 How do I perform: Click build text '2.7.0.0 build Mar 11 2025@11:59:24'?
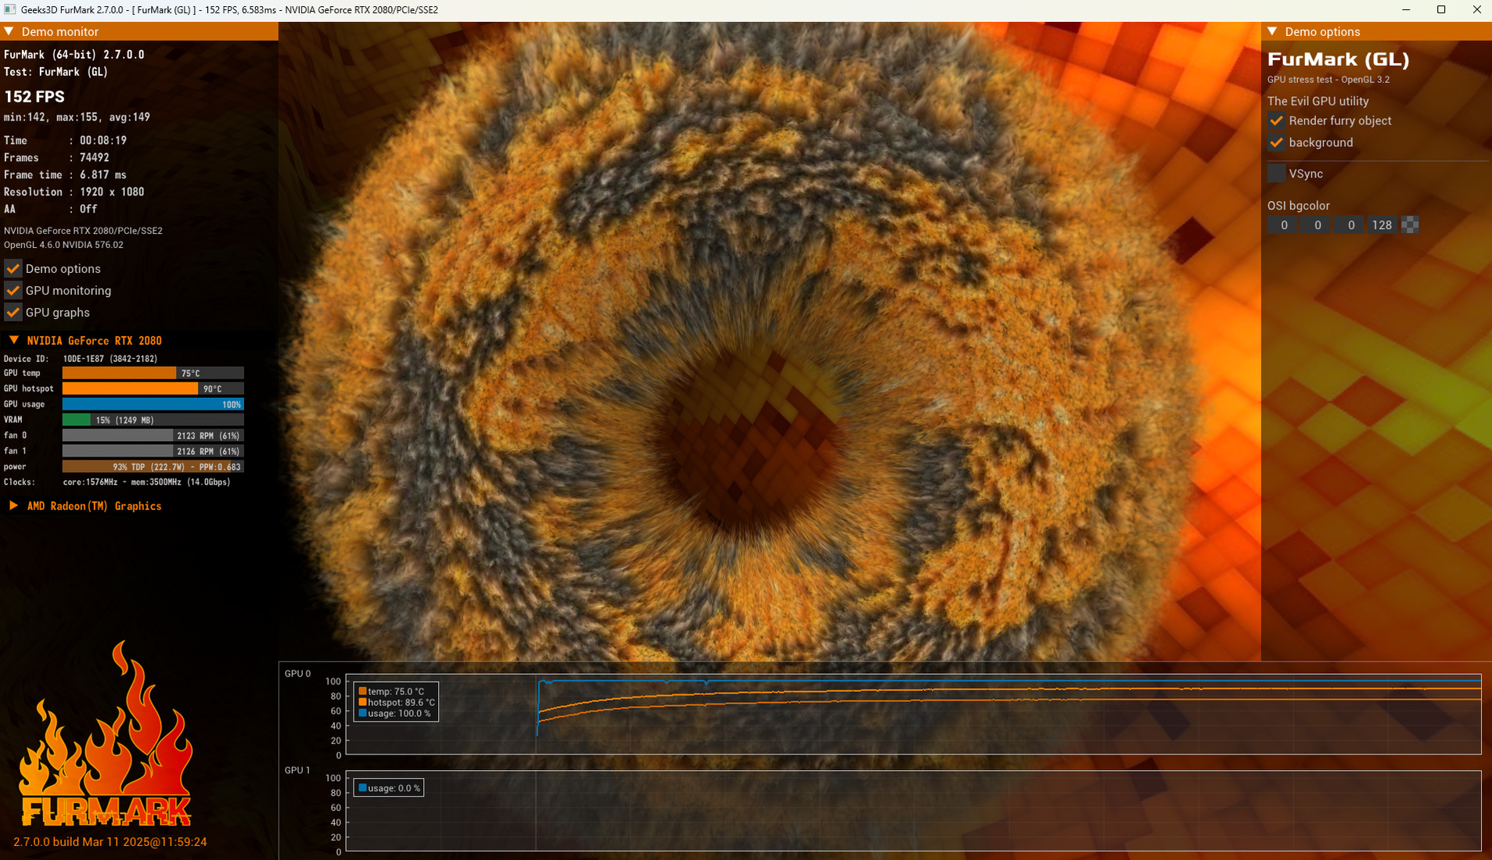click(x=110, y=842)
